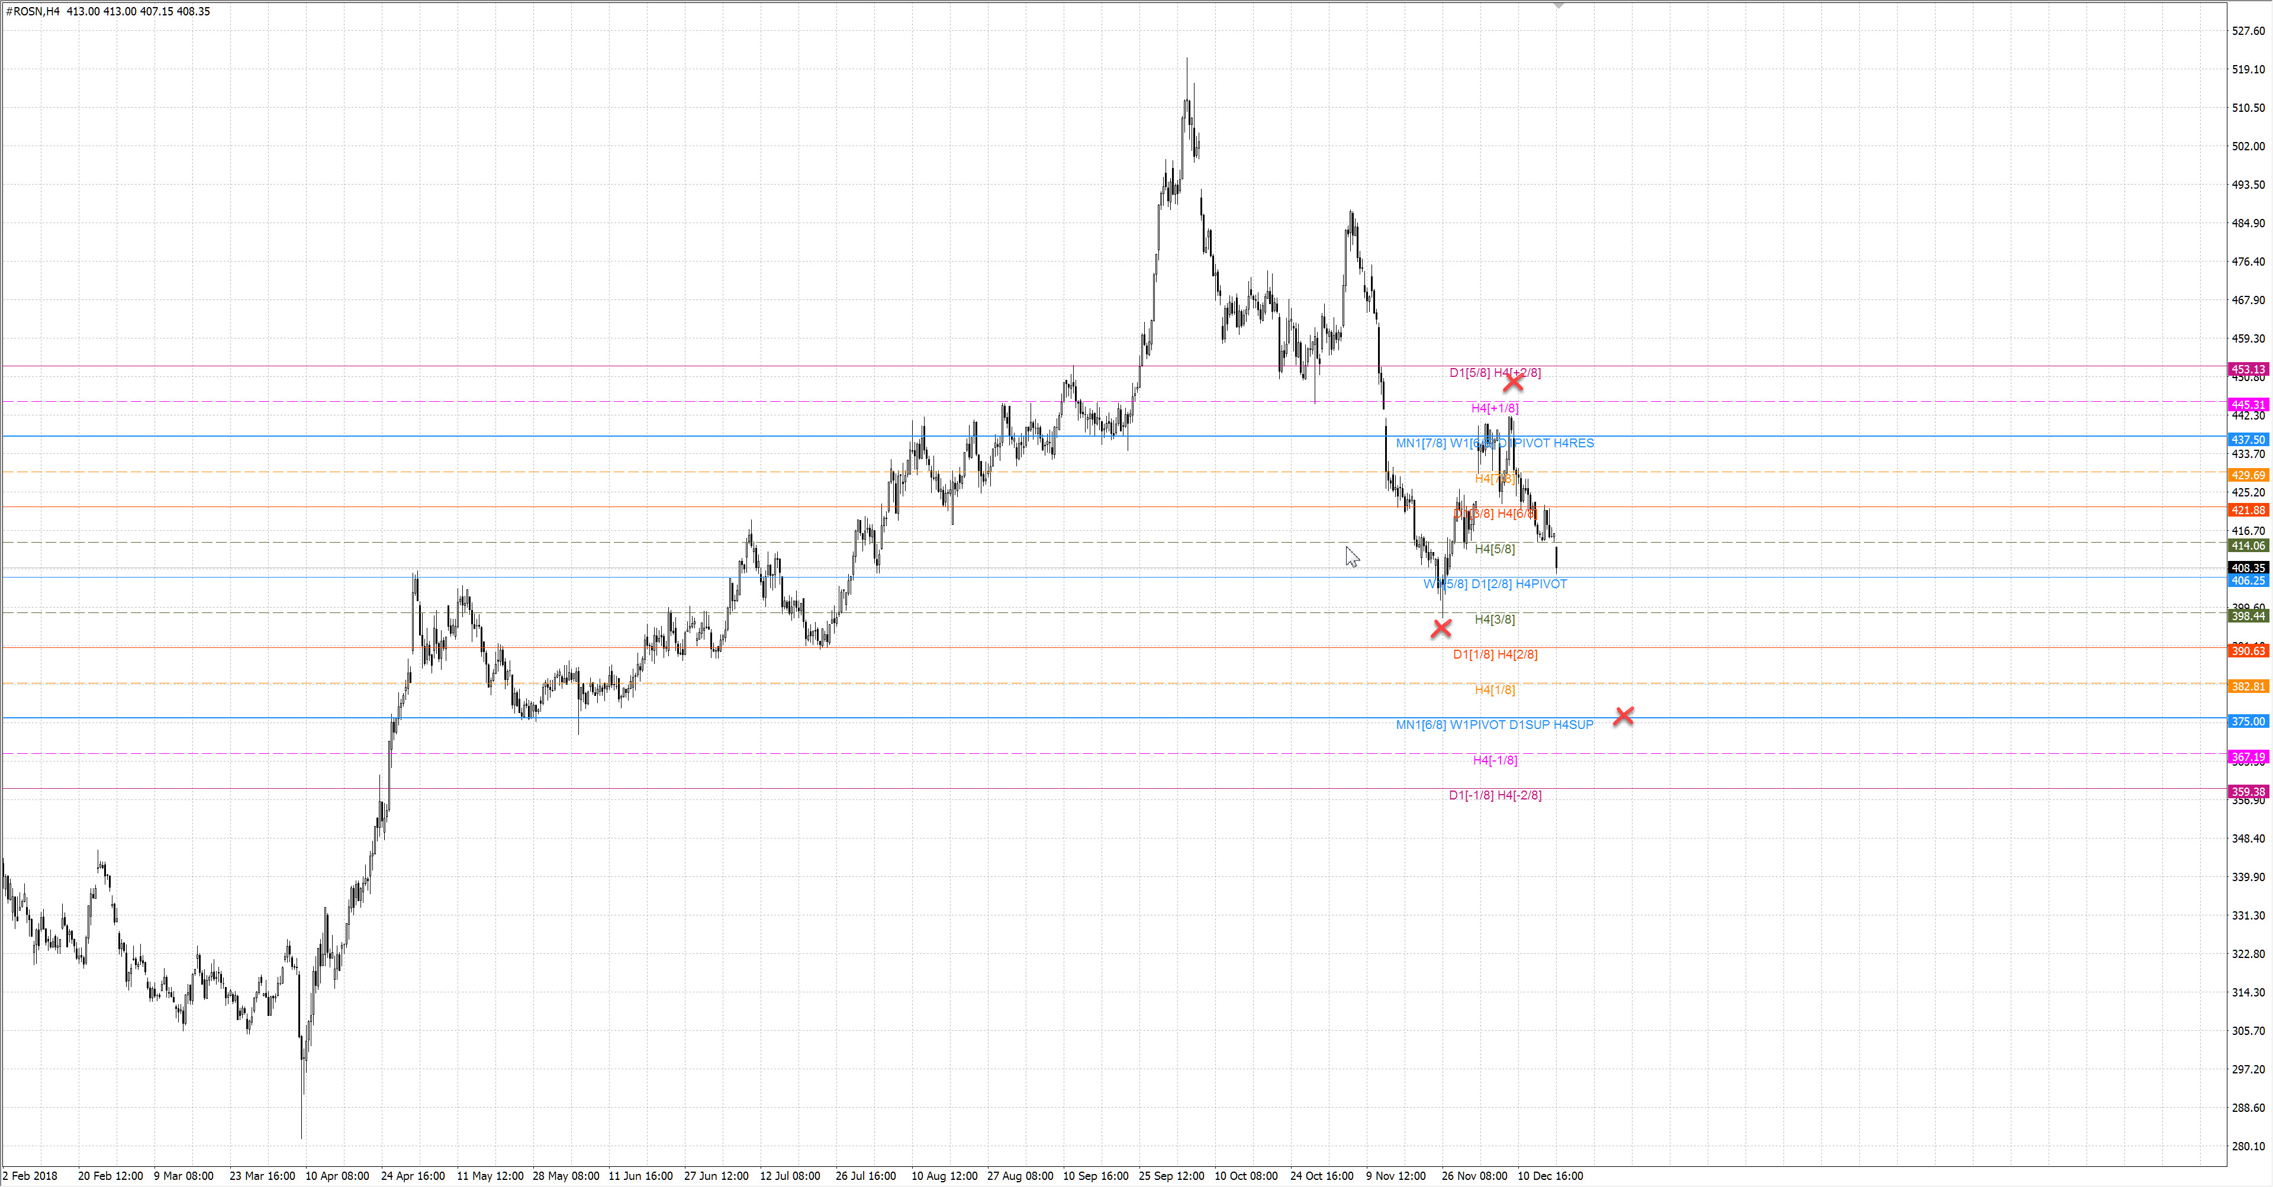
Task: Click the red X marker near 453.13 line
Action: (x=1512, y=383)
